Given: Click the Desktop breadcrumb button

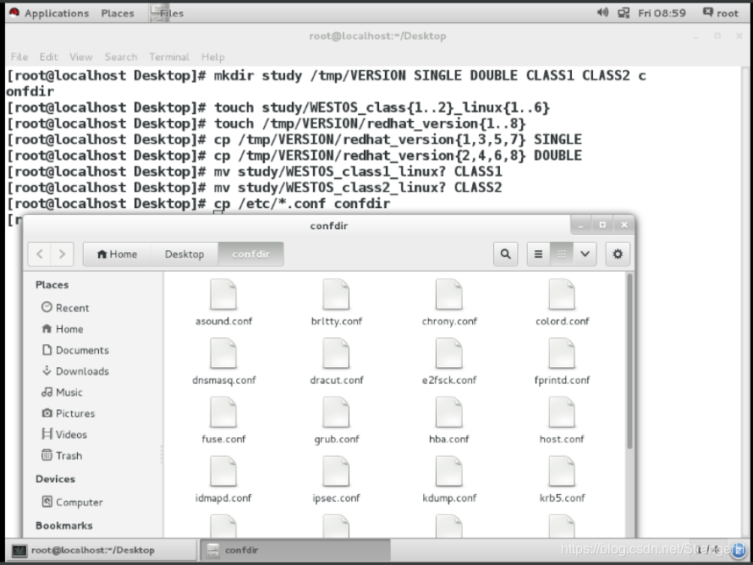Looking at the screenshot, I should point(184,254).
